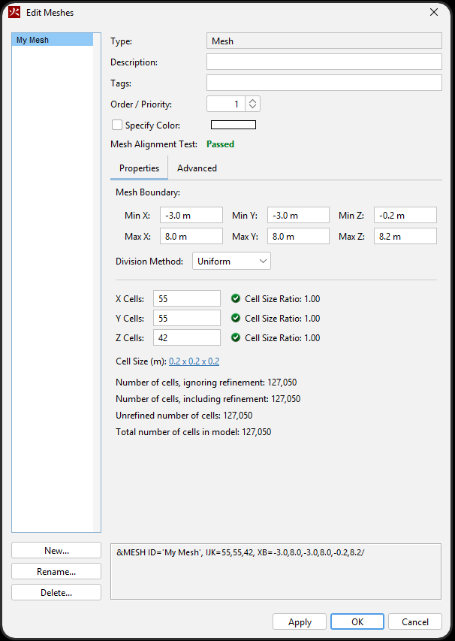The image size is (455, 641).
Task: Click the Min X field
Action: pyautogui.click(x=191, y=215)
